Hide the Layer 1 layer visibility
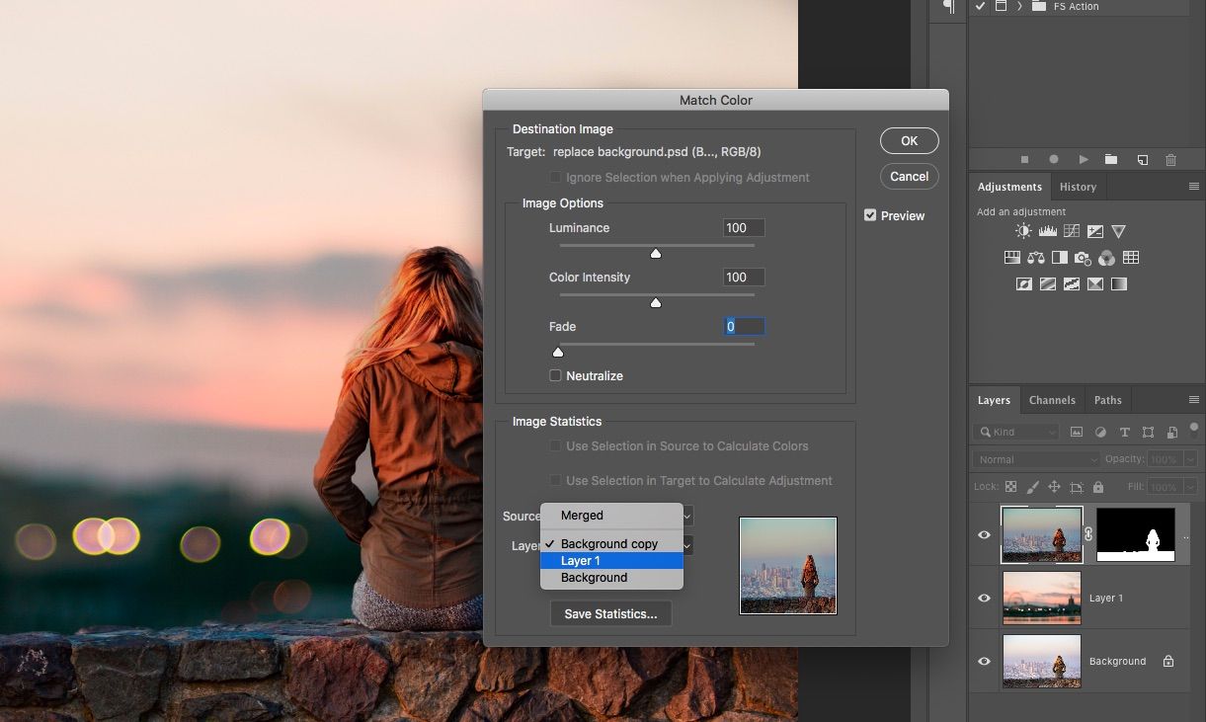The image size is (1206, 722). coord(984,599)
